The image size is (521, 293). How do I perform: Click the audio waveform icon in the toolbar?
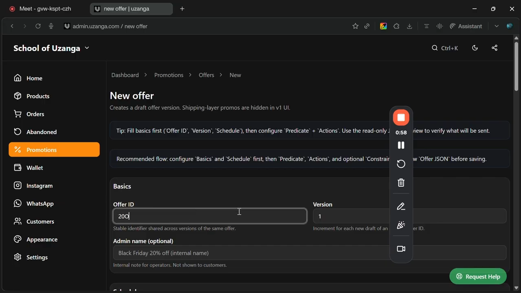440,26
